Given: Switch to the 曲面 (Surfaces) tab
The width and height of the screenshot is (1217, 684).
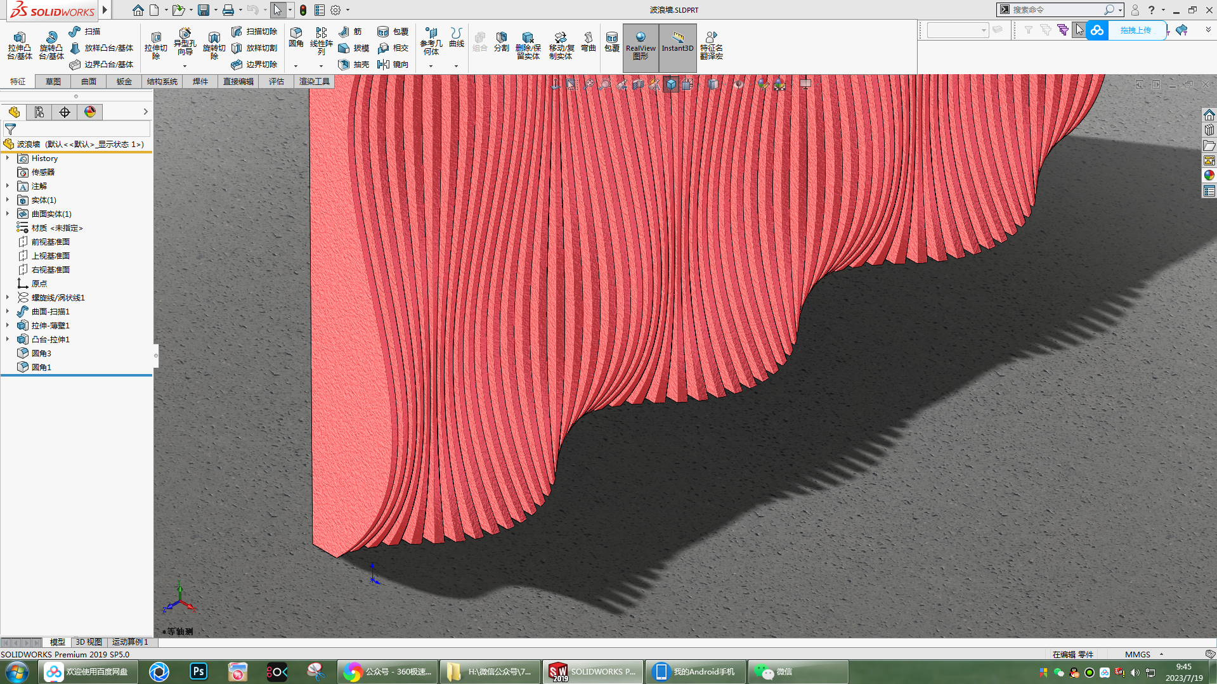Looking at the screenshot, I should click(89, 81).
